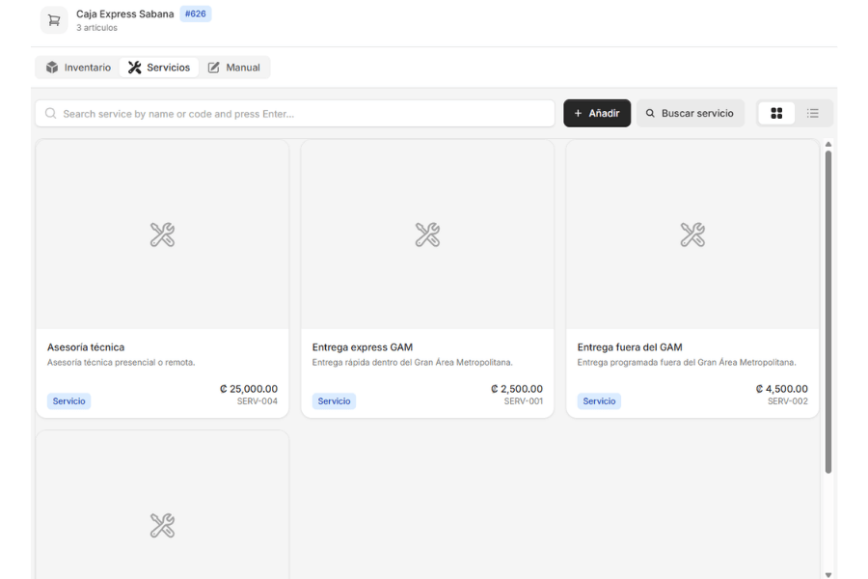Image resolution: width=868 pixels, height=579 pixels.
Task: Click the scrollbar up arrow
Action: tap(828, 144)
